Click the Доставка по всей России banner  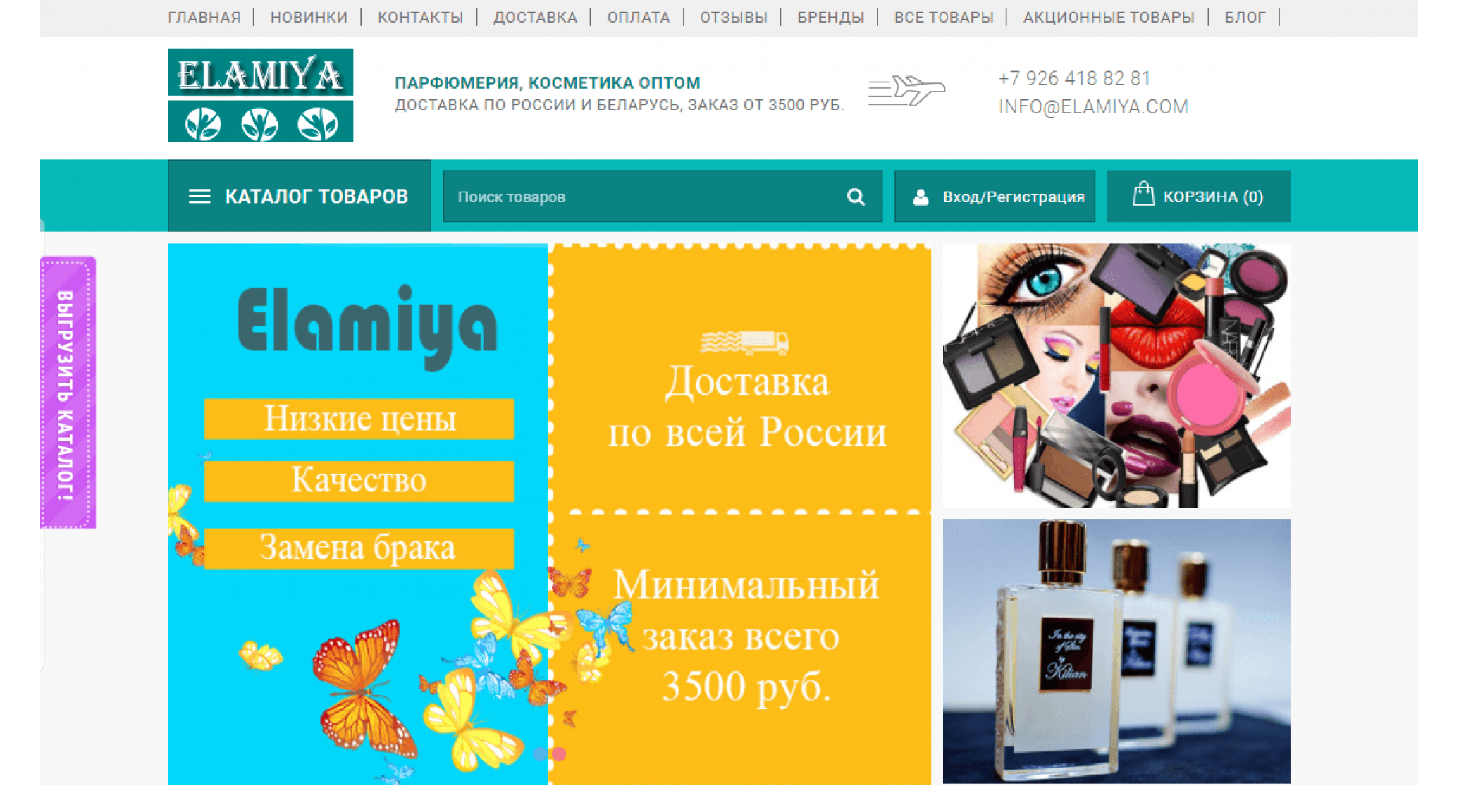pyautogui.click(x=740, y=377)
